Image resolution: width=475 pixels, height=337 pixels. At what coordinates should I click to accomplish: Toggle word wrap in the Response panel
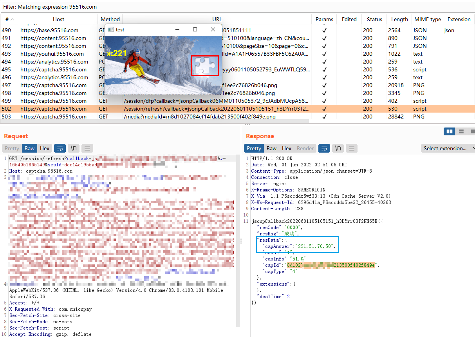(324, 148)
